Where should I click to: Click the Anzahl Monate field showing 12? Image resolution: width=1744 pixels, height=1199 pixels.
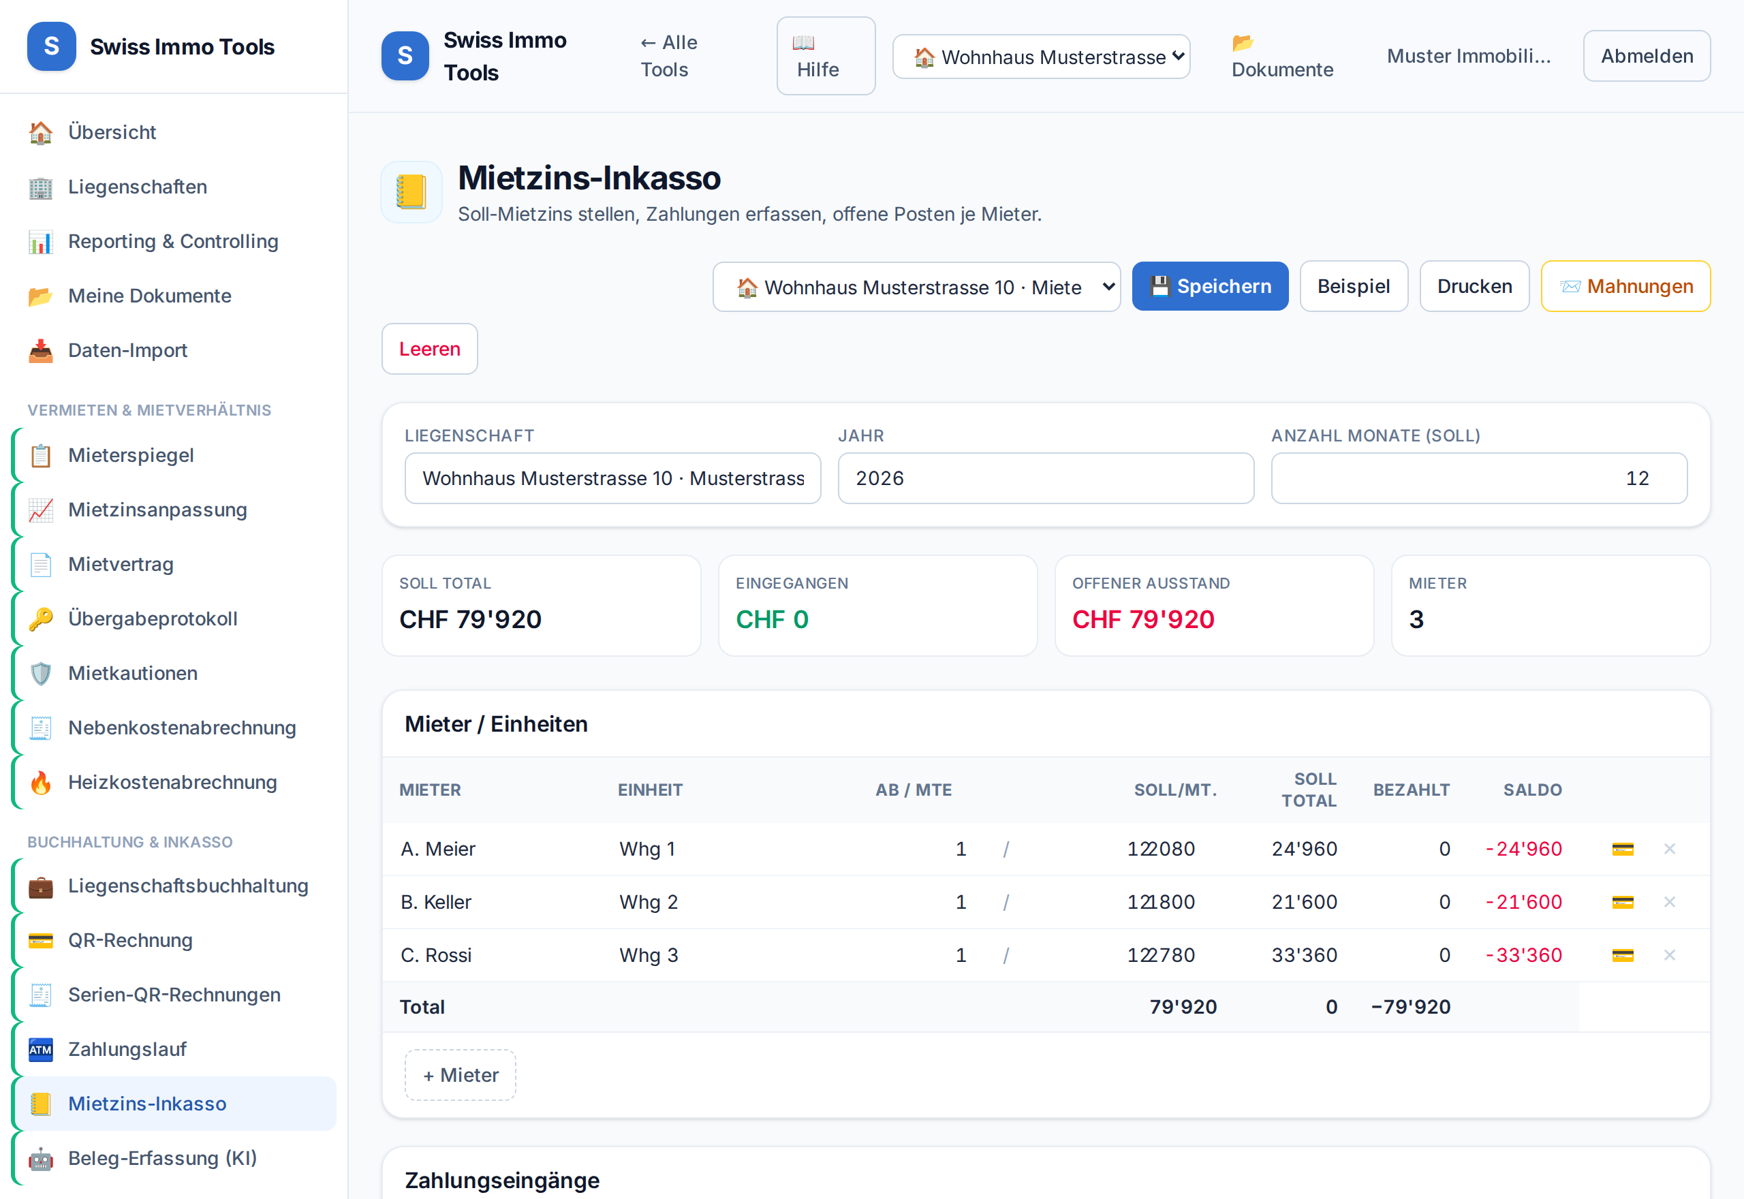tap(1479, 478)
